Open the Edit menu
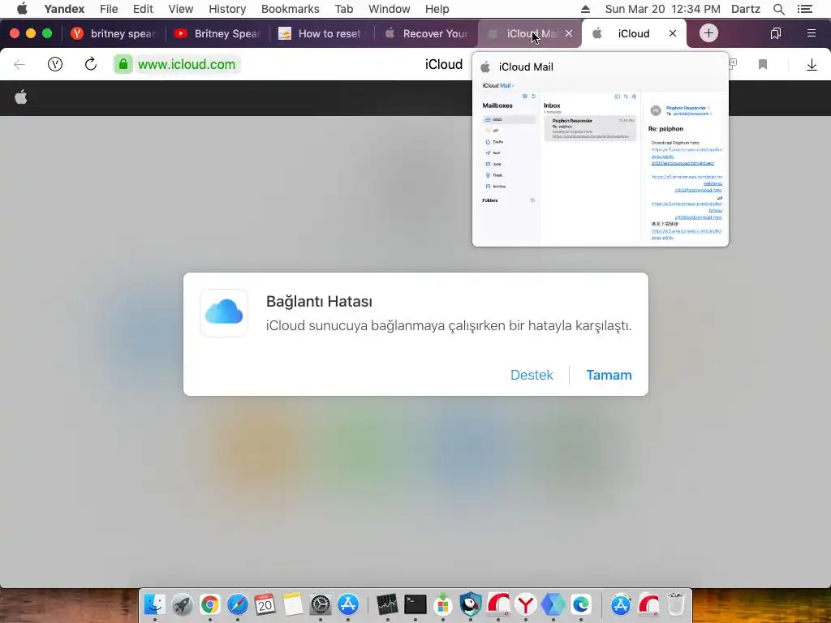The width and height of the screenshot is (831, 623). pyautogui.click(x=143, y=9)
